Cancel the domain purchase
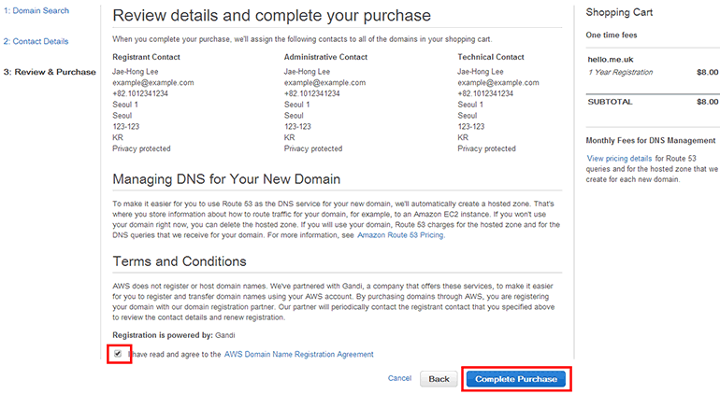Image resolution: width=720 pixels, height=394 pixels. coord(399,378)
